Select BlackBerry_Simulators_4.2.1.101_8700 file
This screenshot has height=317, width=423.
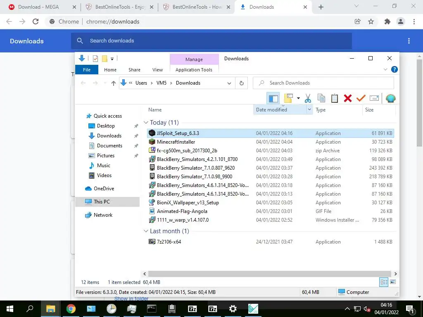click(270, 159)
